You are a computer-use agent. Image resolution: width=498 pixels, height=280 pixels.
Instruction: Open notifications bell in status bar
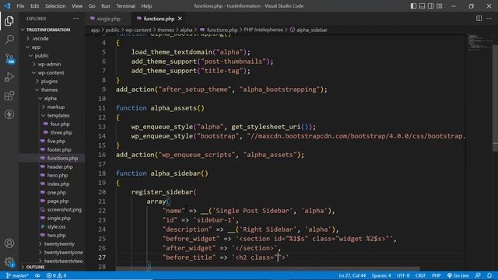(x=489, y=275)
